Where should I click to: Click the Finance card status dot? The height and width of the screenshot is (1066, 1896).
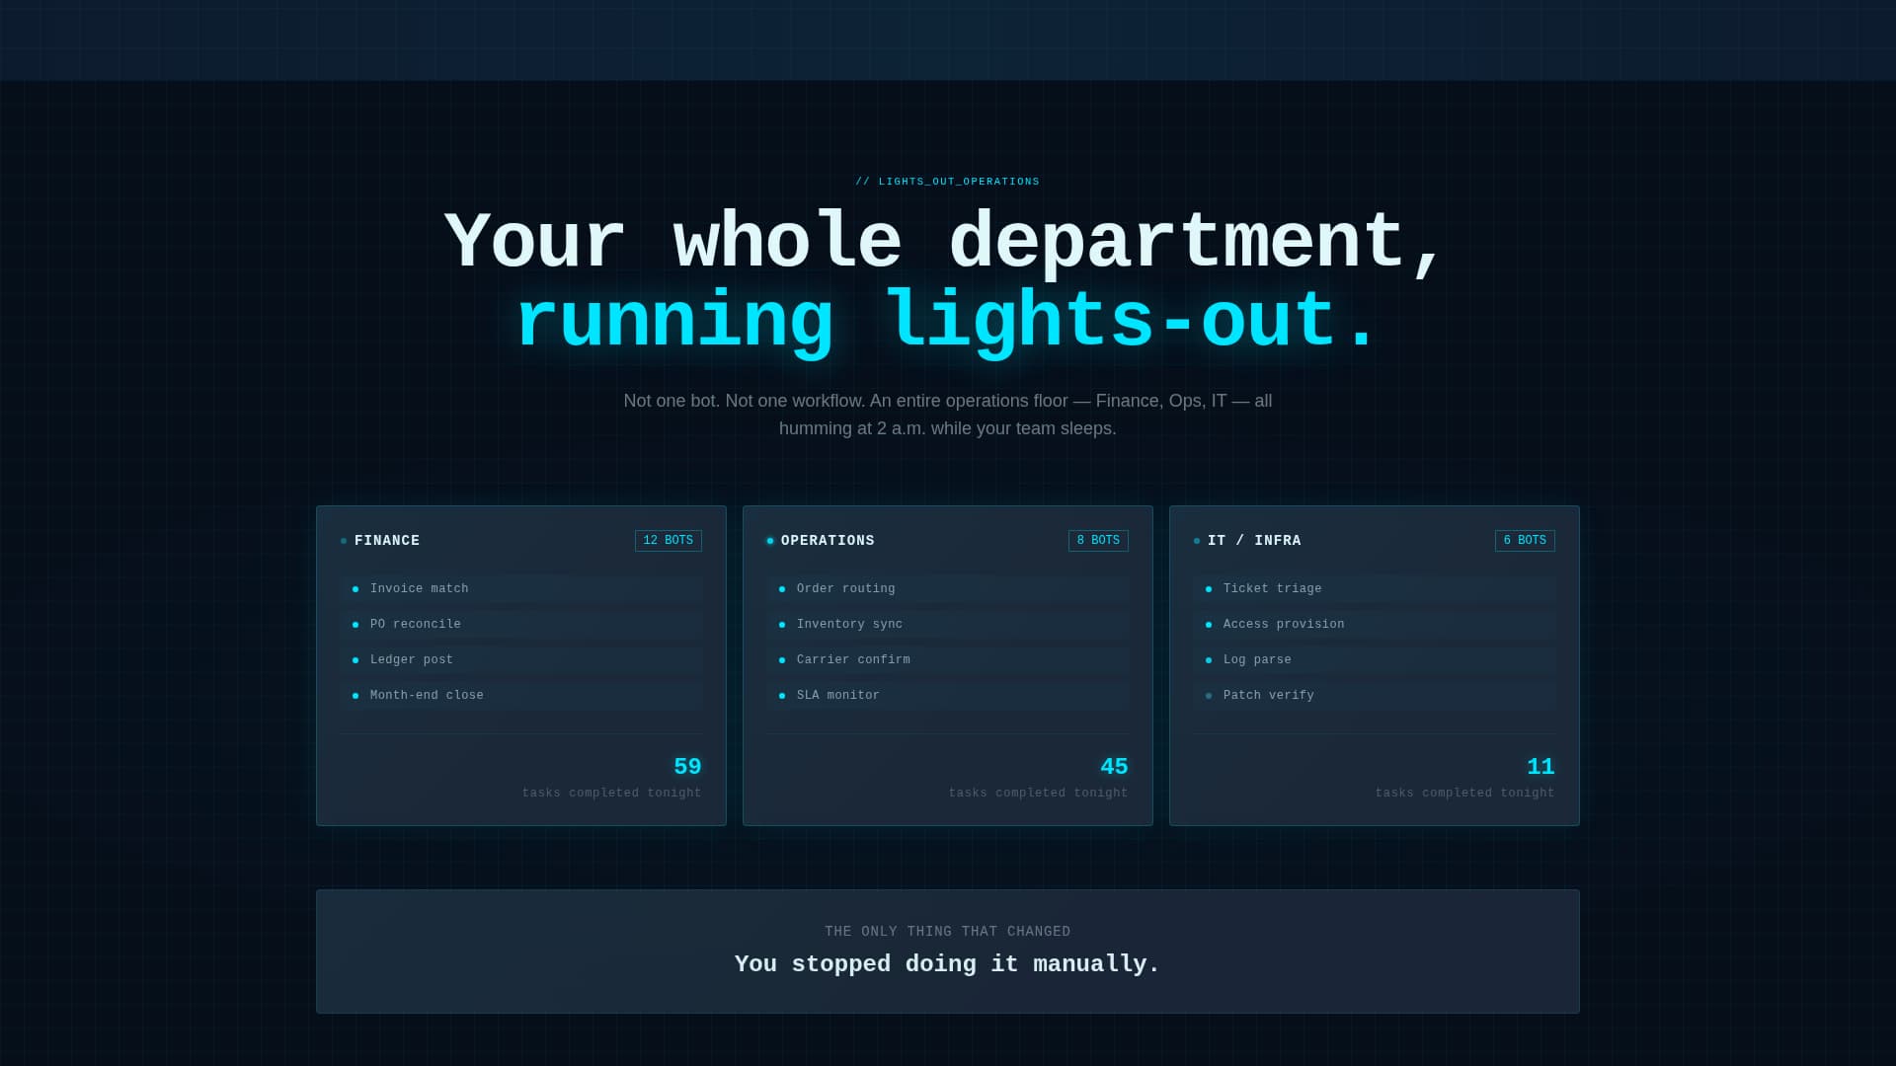tap(344, 541)
